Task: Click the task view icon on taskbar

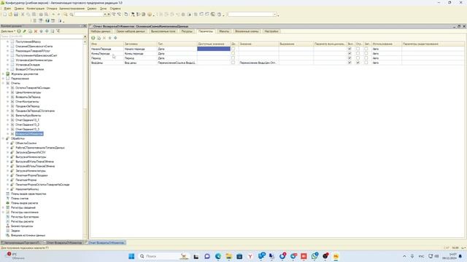Action: click(x=196, y=256)
